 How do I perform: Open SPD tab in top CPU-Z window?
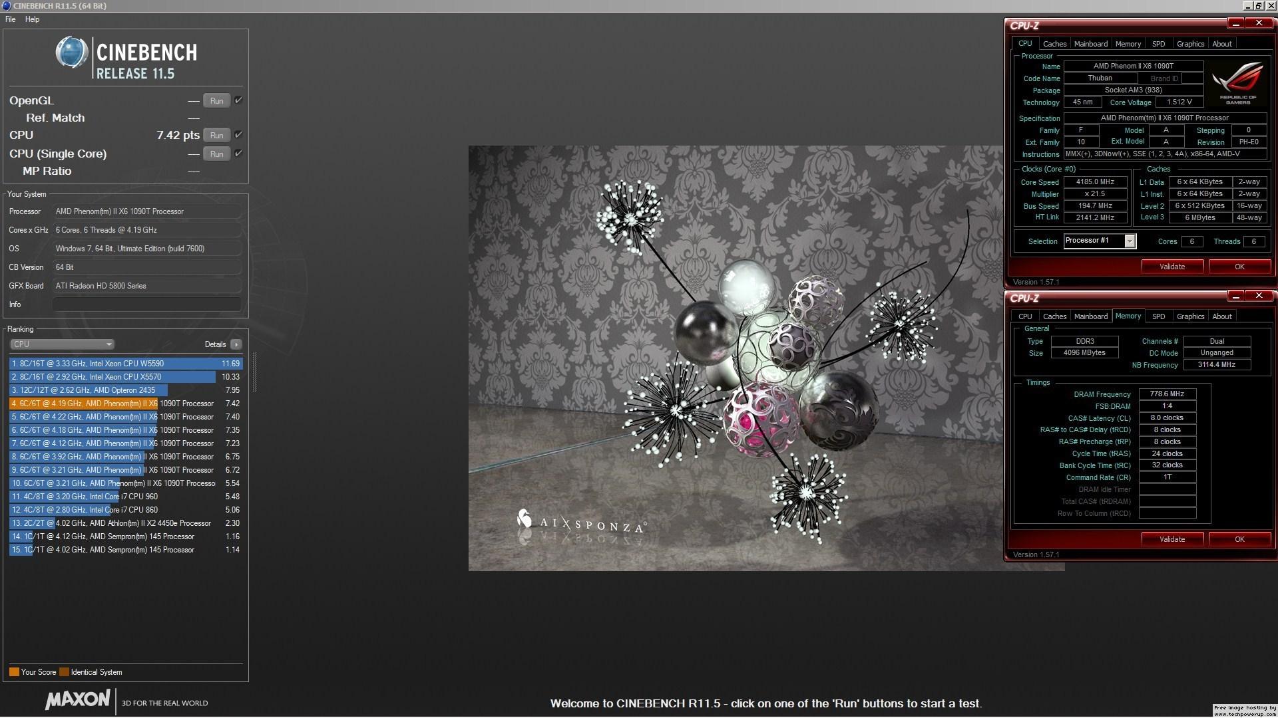coord(1159,44)
